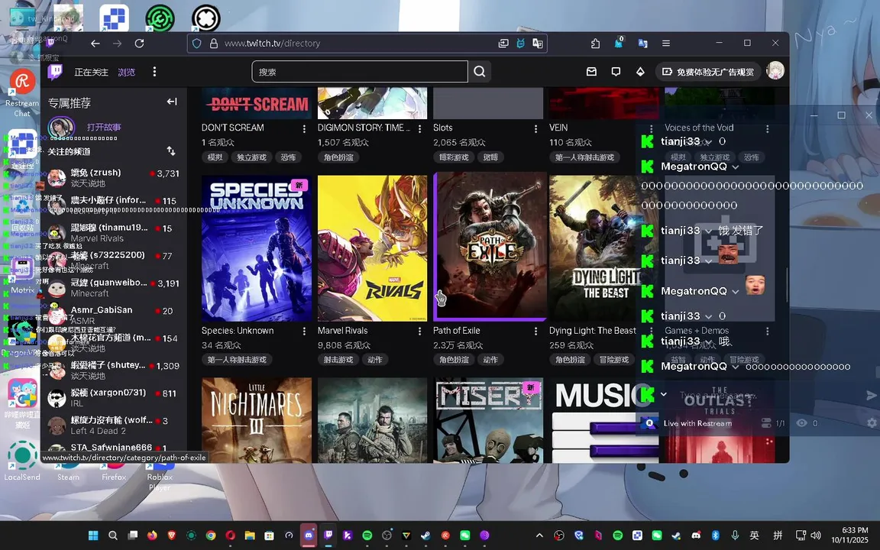880x550 pixels.
Task: Go back in the browser toolbar
Action: (x=95, y=44)
